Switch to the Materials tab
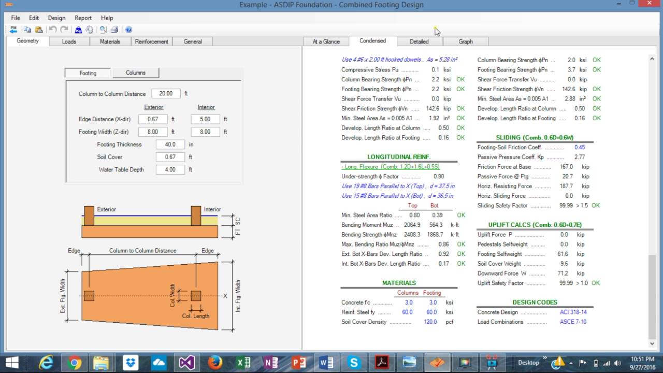Image resolution: width=663 pixels, height=373 pixels. pos(110,41)
